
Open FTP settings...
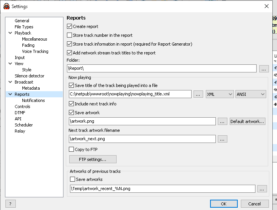[93, 159]
